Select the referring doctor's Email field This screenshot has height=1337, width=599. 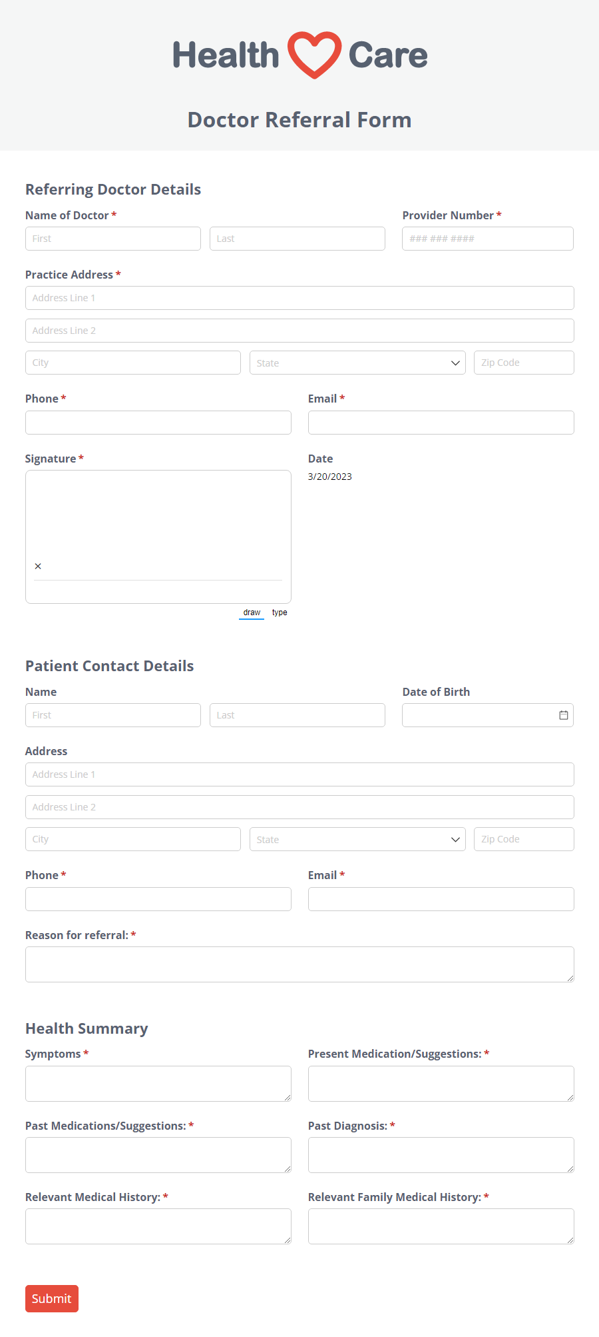[441, 423]
